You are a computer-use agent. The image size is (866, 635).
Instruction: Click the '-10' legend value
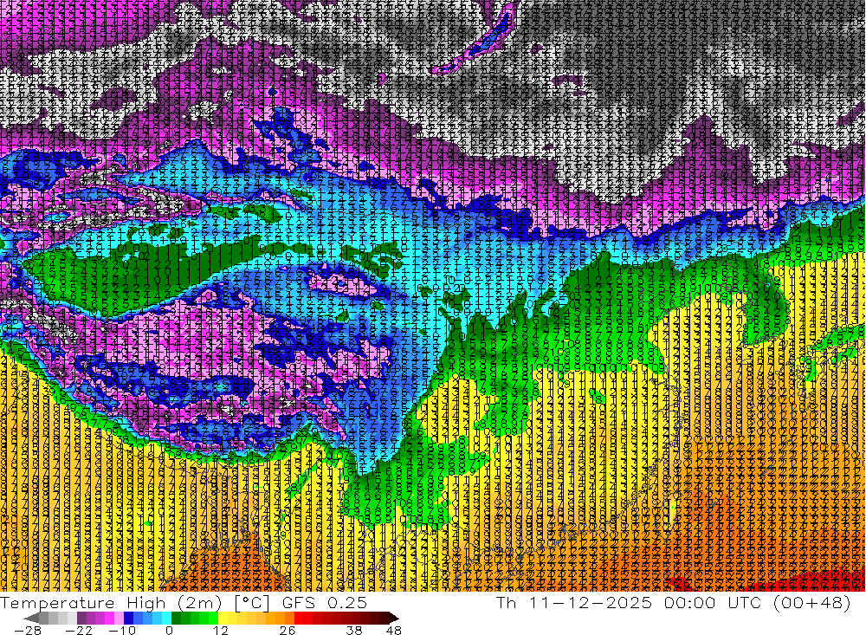click(x=122, y=630)
